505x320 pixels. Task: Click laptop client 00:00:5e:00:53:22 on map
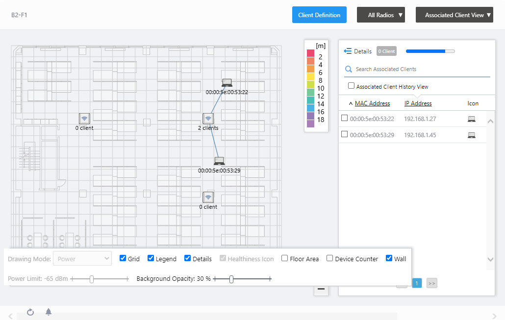[227, 83]
